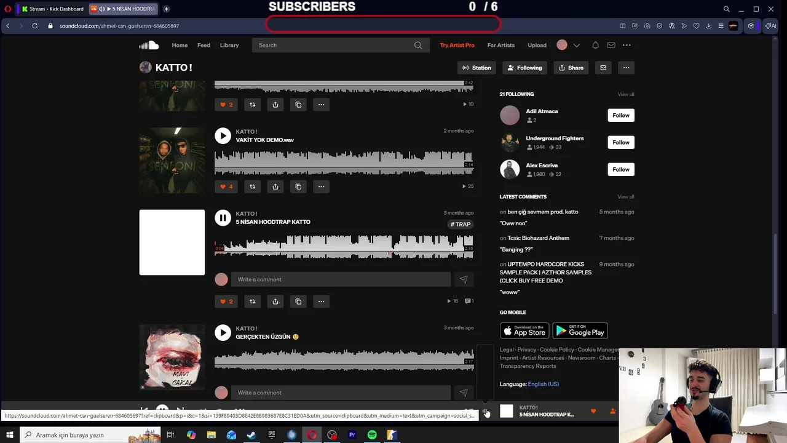Click the # TRAP genre tag
Viewport: 787px width, 443px height.
pos(461,225)
